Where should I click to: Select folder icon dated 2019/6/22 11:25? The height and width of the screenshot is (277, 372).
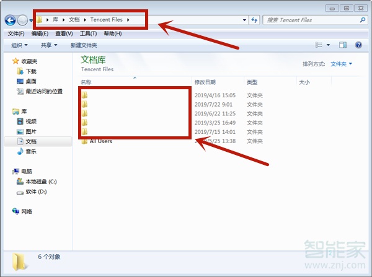tap(84, 113)
